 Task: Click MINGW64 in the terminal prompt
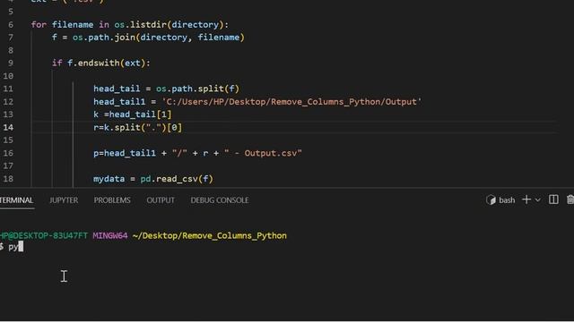tap(110, 236)
